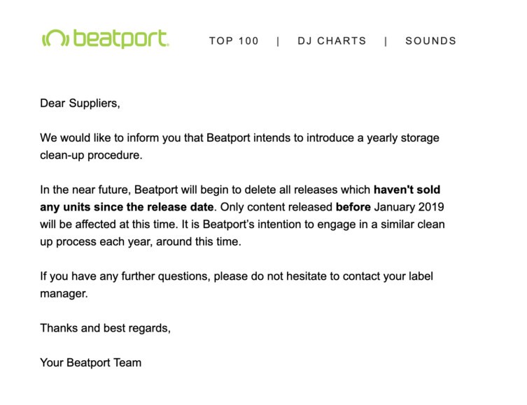
Task: Open the SOUNDS header link
Action: [x=431, y=41]
